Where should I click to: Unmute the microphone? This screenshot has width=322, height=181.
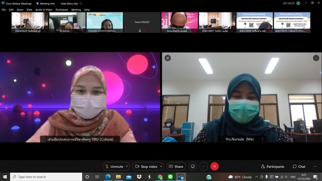tap(114, 166)
